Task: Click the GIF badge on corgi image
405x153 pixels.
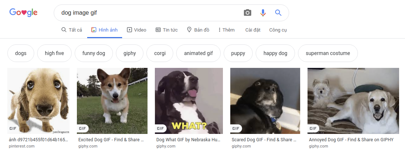Action: [x=83, y=128]
